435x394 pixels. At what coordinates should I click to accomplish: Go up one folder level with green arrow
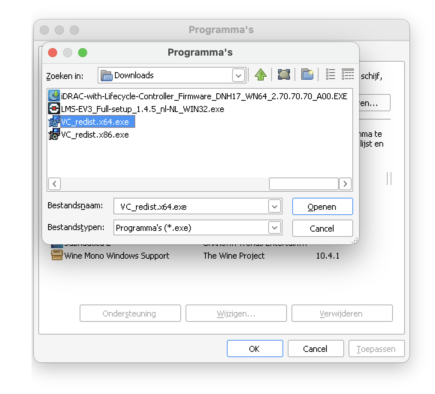pos(260,75)
